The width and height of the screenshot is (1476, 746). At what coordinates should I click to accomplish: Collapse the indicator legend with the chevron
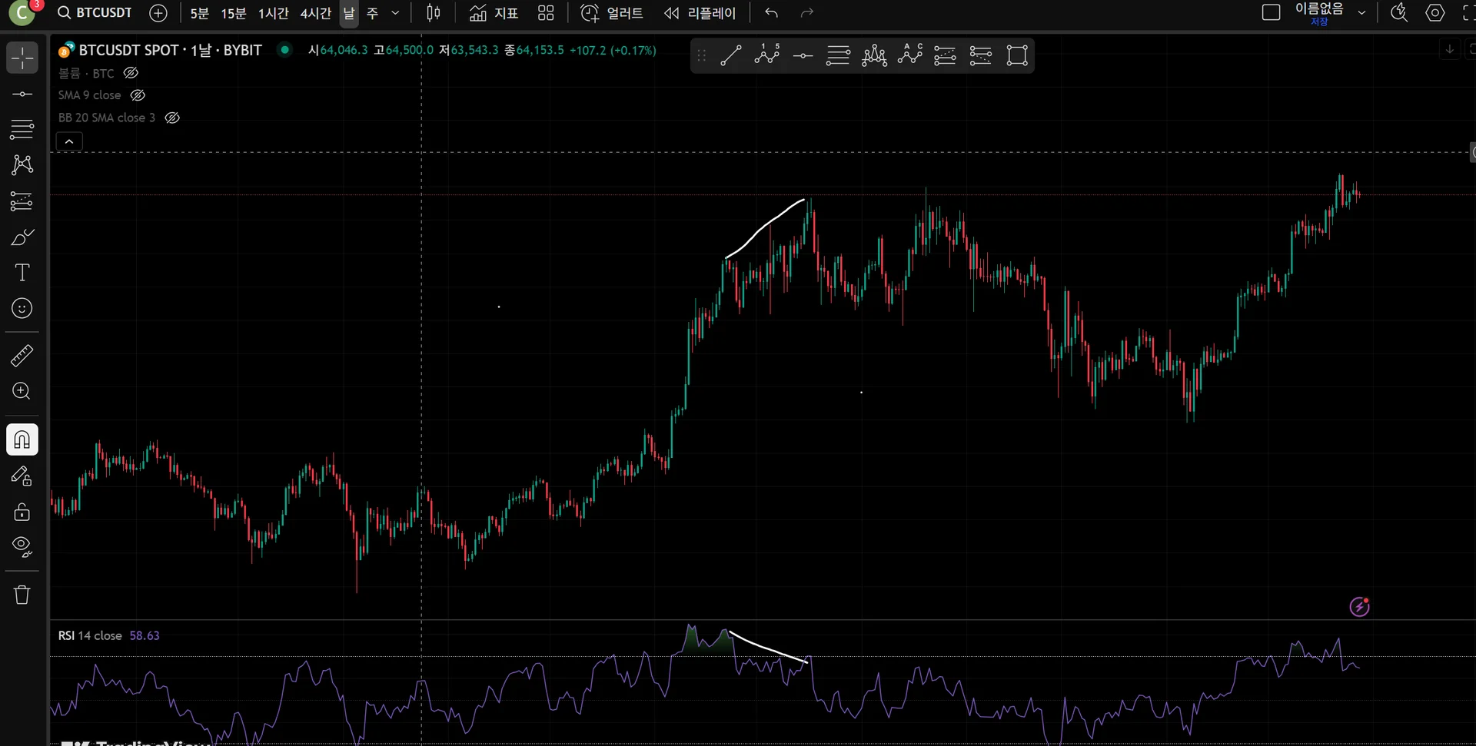pyautogui.click(x=69, y=141)
